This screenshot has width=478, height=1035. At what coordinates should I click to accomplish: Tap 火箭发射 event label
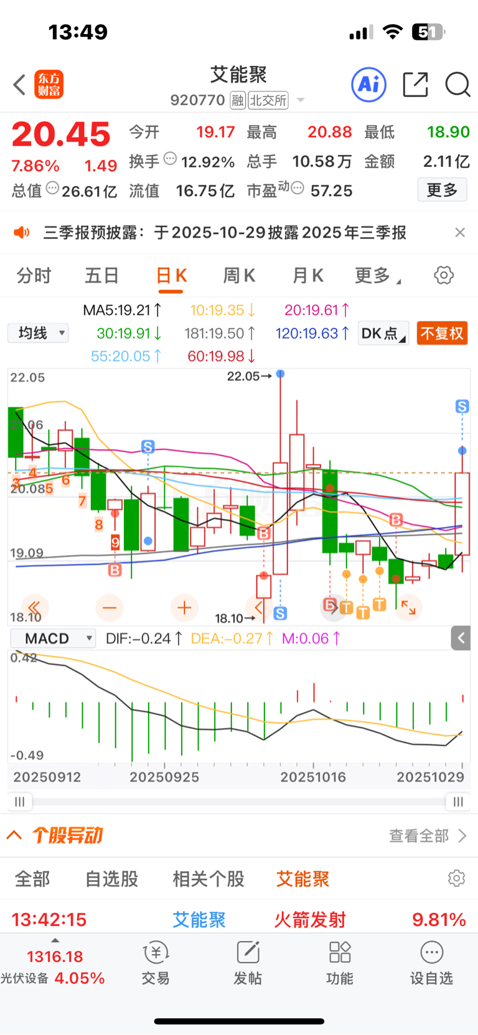(x=310, y=919)
